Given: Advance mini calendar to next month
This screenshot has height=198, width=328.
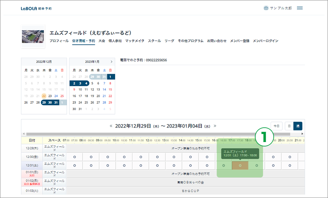Looking at the screenshot, I should 111,62.
